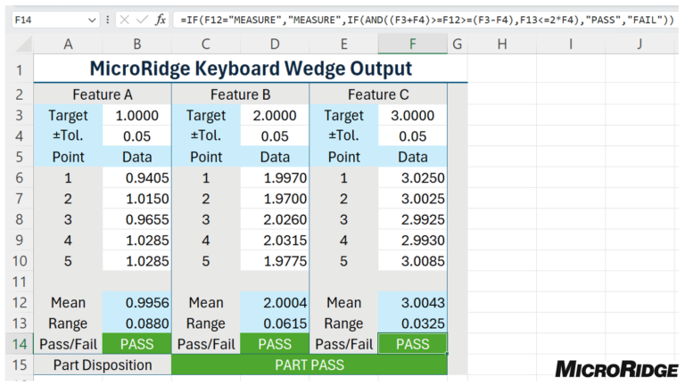The height and width of the screenshot is (385, 685).
Task: Select column G header
Action: click(458, 44)
